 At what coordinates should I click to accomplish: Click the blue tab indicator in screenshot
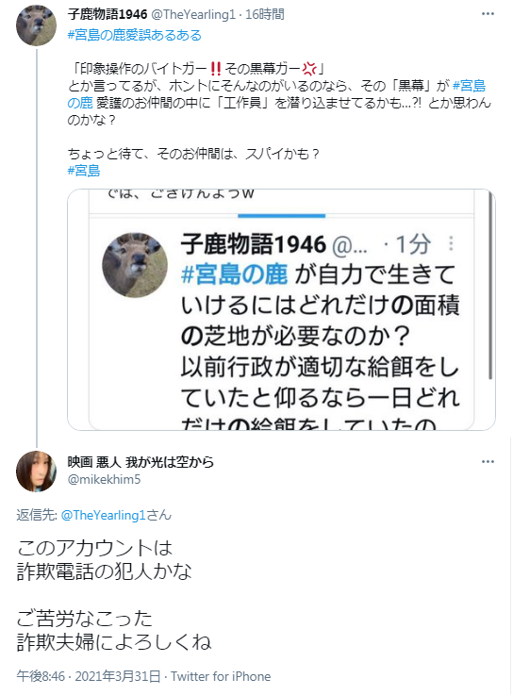click(x=282, y=216)
